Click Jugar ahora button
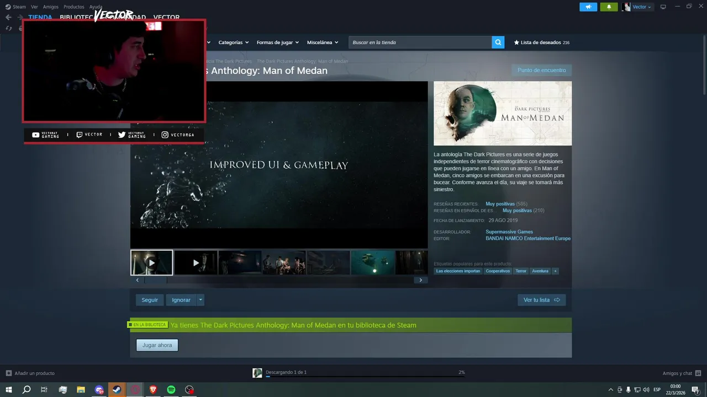 point(157,345)
